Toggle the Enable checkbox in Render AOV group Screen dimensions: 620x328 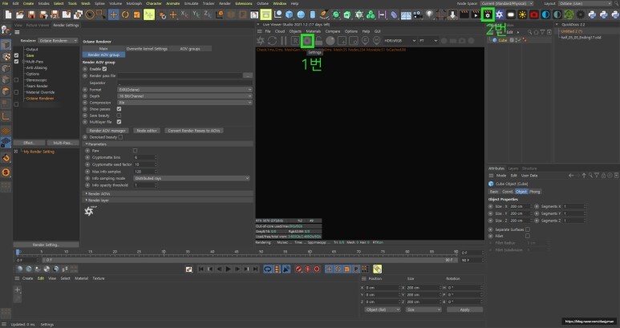[x=104, y=69]
